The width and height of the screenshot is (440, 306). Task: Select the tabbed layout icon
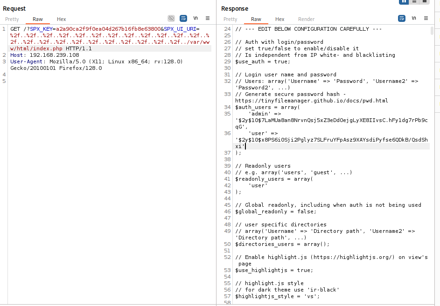tap(425, 1)
